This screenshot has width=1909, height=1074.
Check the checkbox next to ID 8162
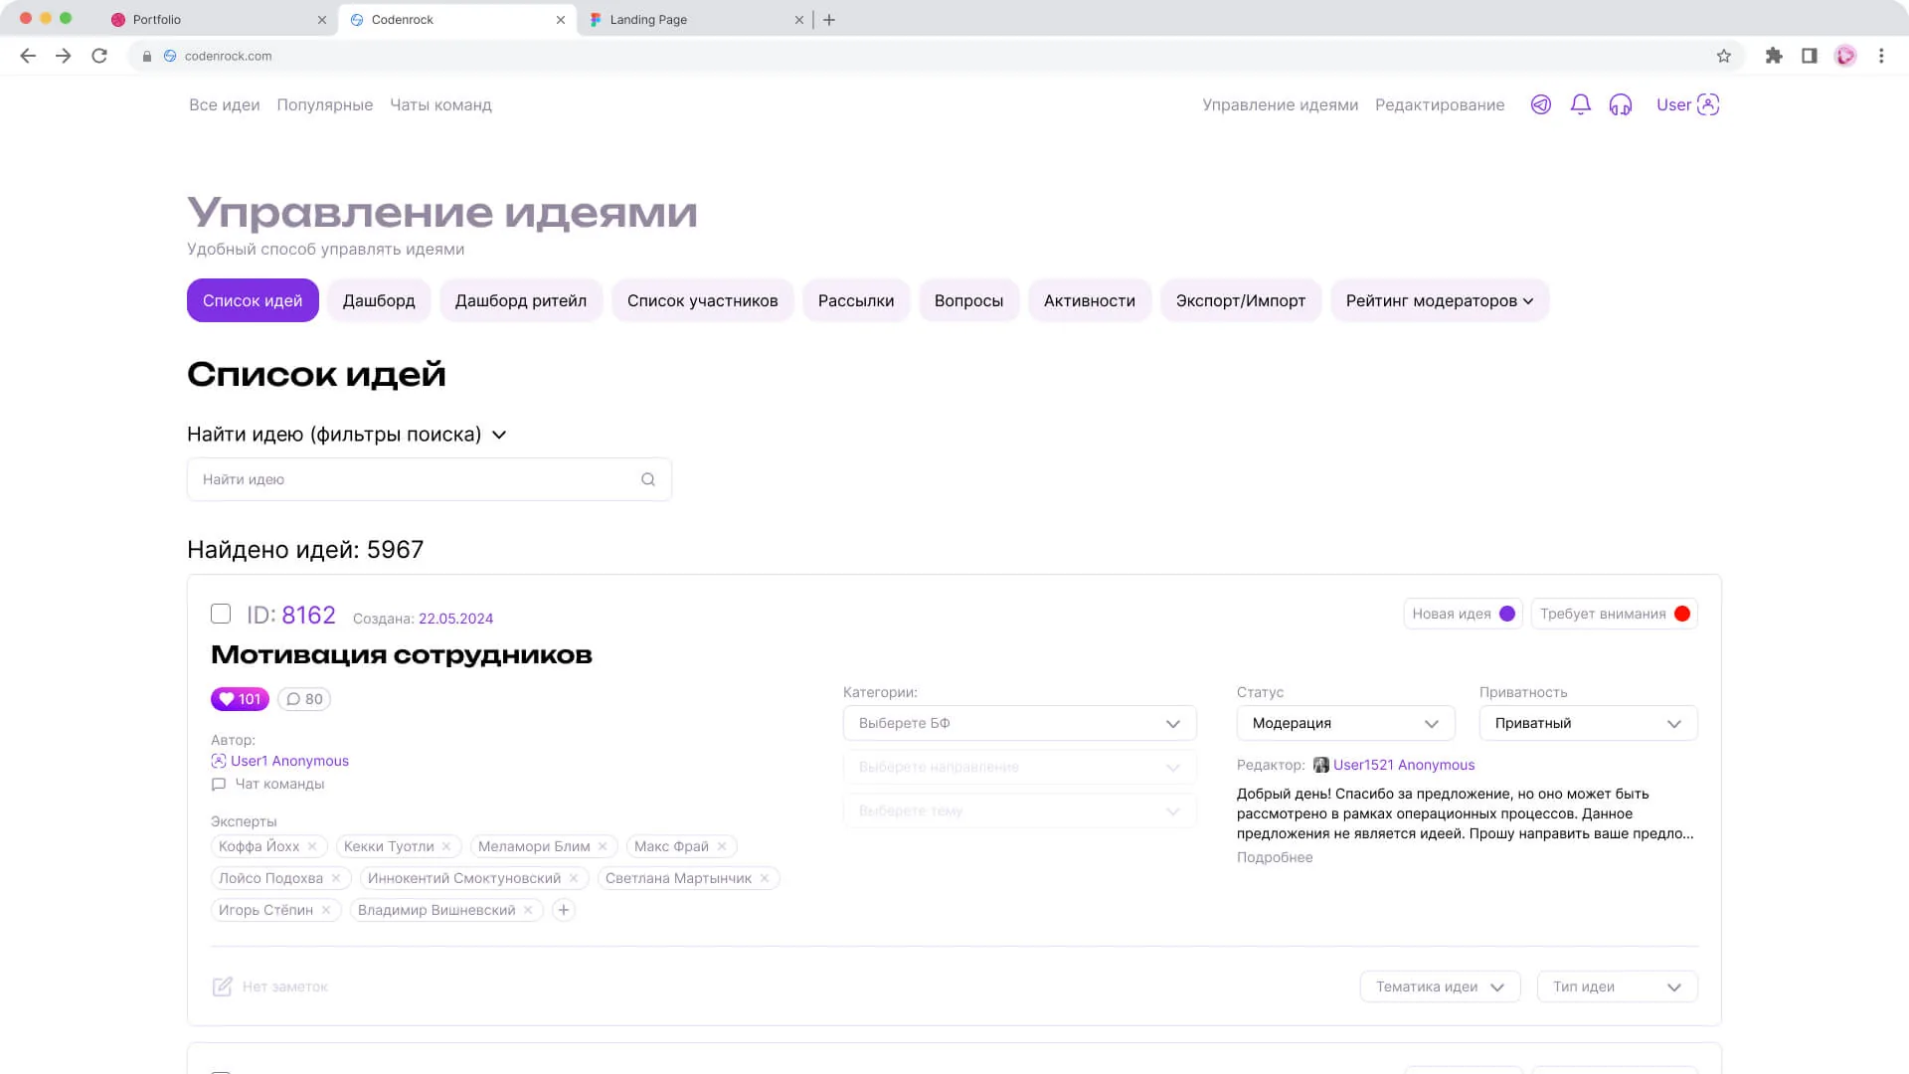pyautogui.click(x=221, y=614)
